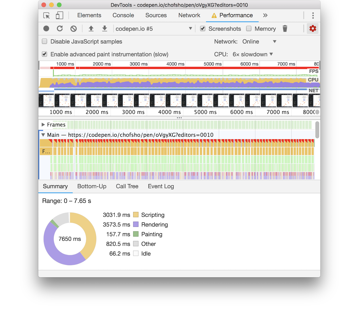The width and height of the screenshot is (355, 309).
Task: Clear the current recording
Action: tap(73, 28)
